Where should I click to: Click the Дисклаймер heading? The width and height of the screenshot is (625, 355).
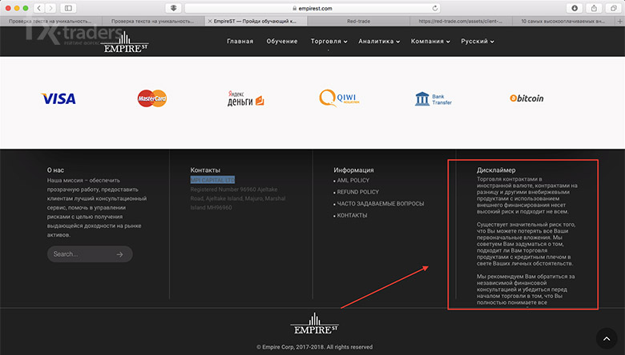pyautogui.click(x=496, y=170)
